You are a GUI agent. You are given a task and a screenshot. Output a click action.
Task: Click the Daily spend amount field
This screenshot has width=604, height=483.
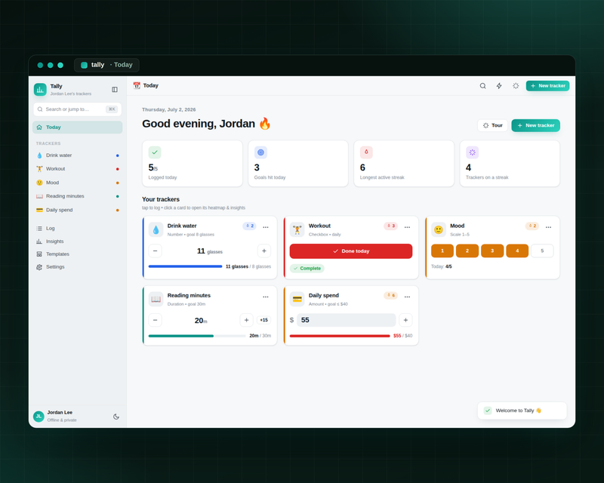click(347, 320)
